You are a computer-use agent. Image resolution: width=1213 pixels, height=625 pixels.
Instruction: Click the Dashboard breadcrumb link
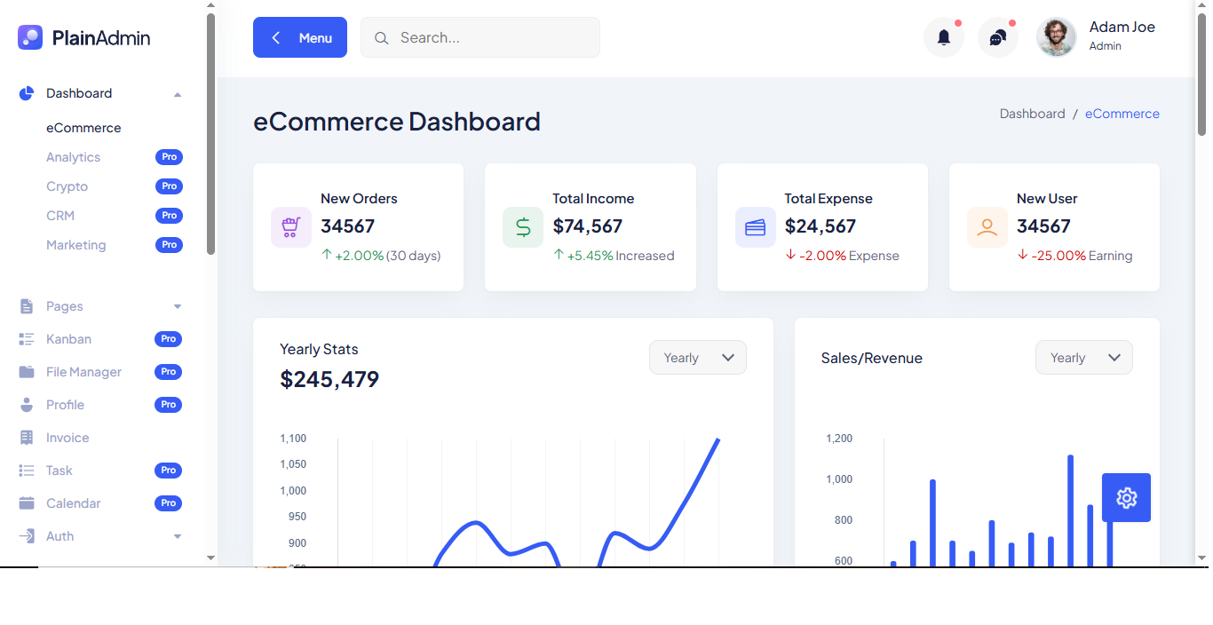tap(1032, 113)
